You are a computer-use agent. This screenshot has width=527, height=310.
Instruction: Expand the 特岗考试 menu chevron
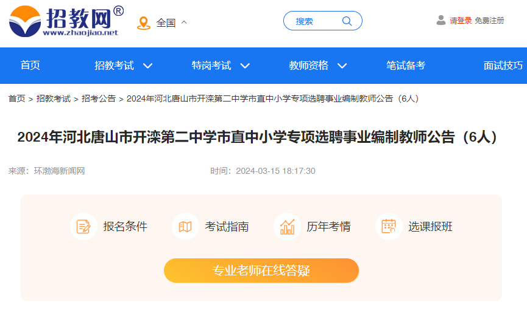(245, 66)
